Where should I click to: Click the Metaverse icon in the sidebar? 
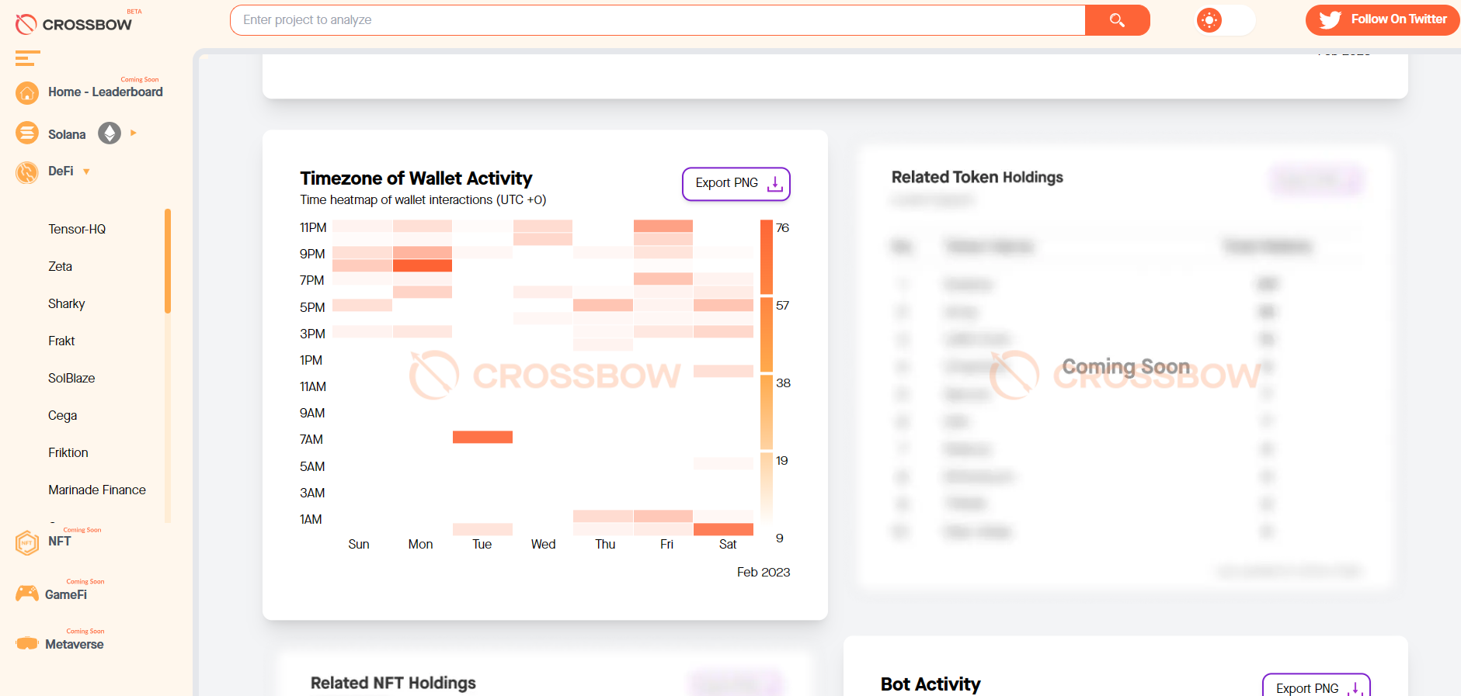[27, 643]
